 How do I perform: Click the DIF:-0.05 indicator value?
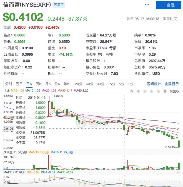click(x=33, y=173)
